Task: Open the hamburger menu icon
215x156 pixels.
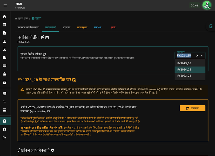Action: [5, 5]
